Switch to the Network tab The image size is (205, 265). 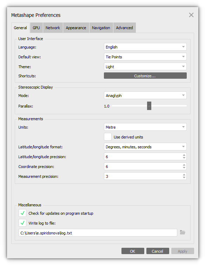[x=53, y=28]
